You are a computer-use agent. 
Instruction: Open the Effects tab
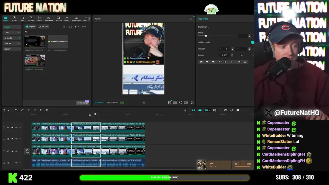point(39,19)
